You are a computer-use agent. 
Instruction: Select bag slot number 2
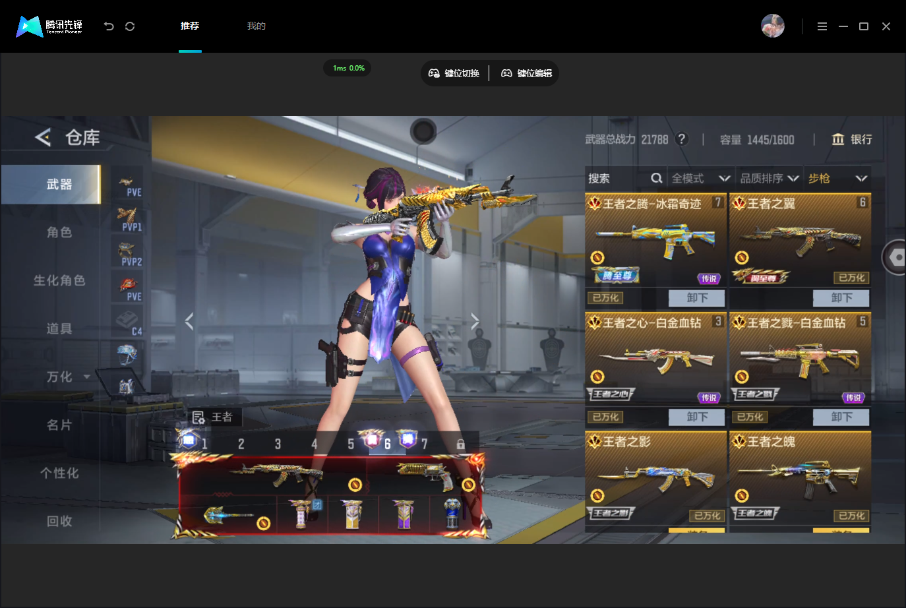click(241, 444)
